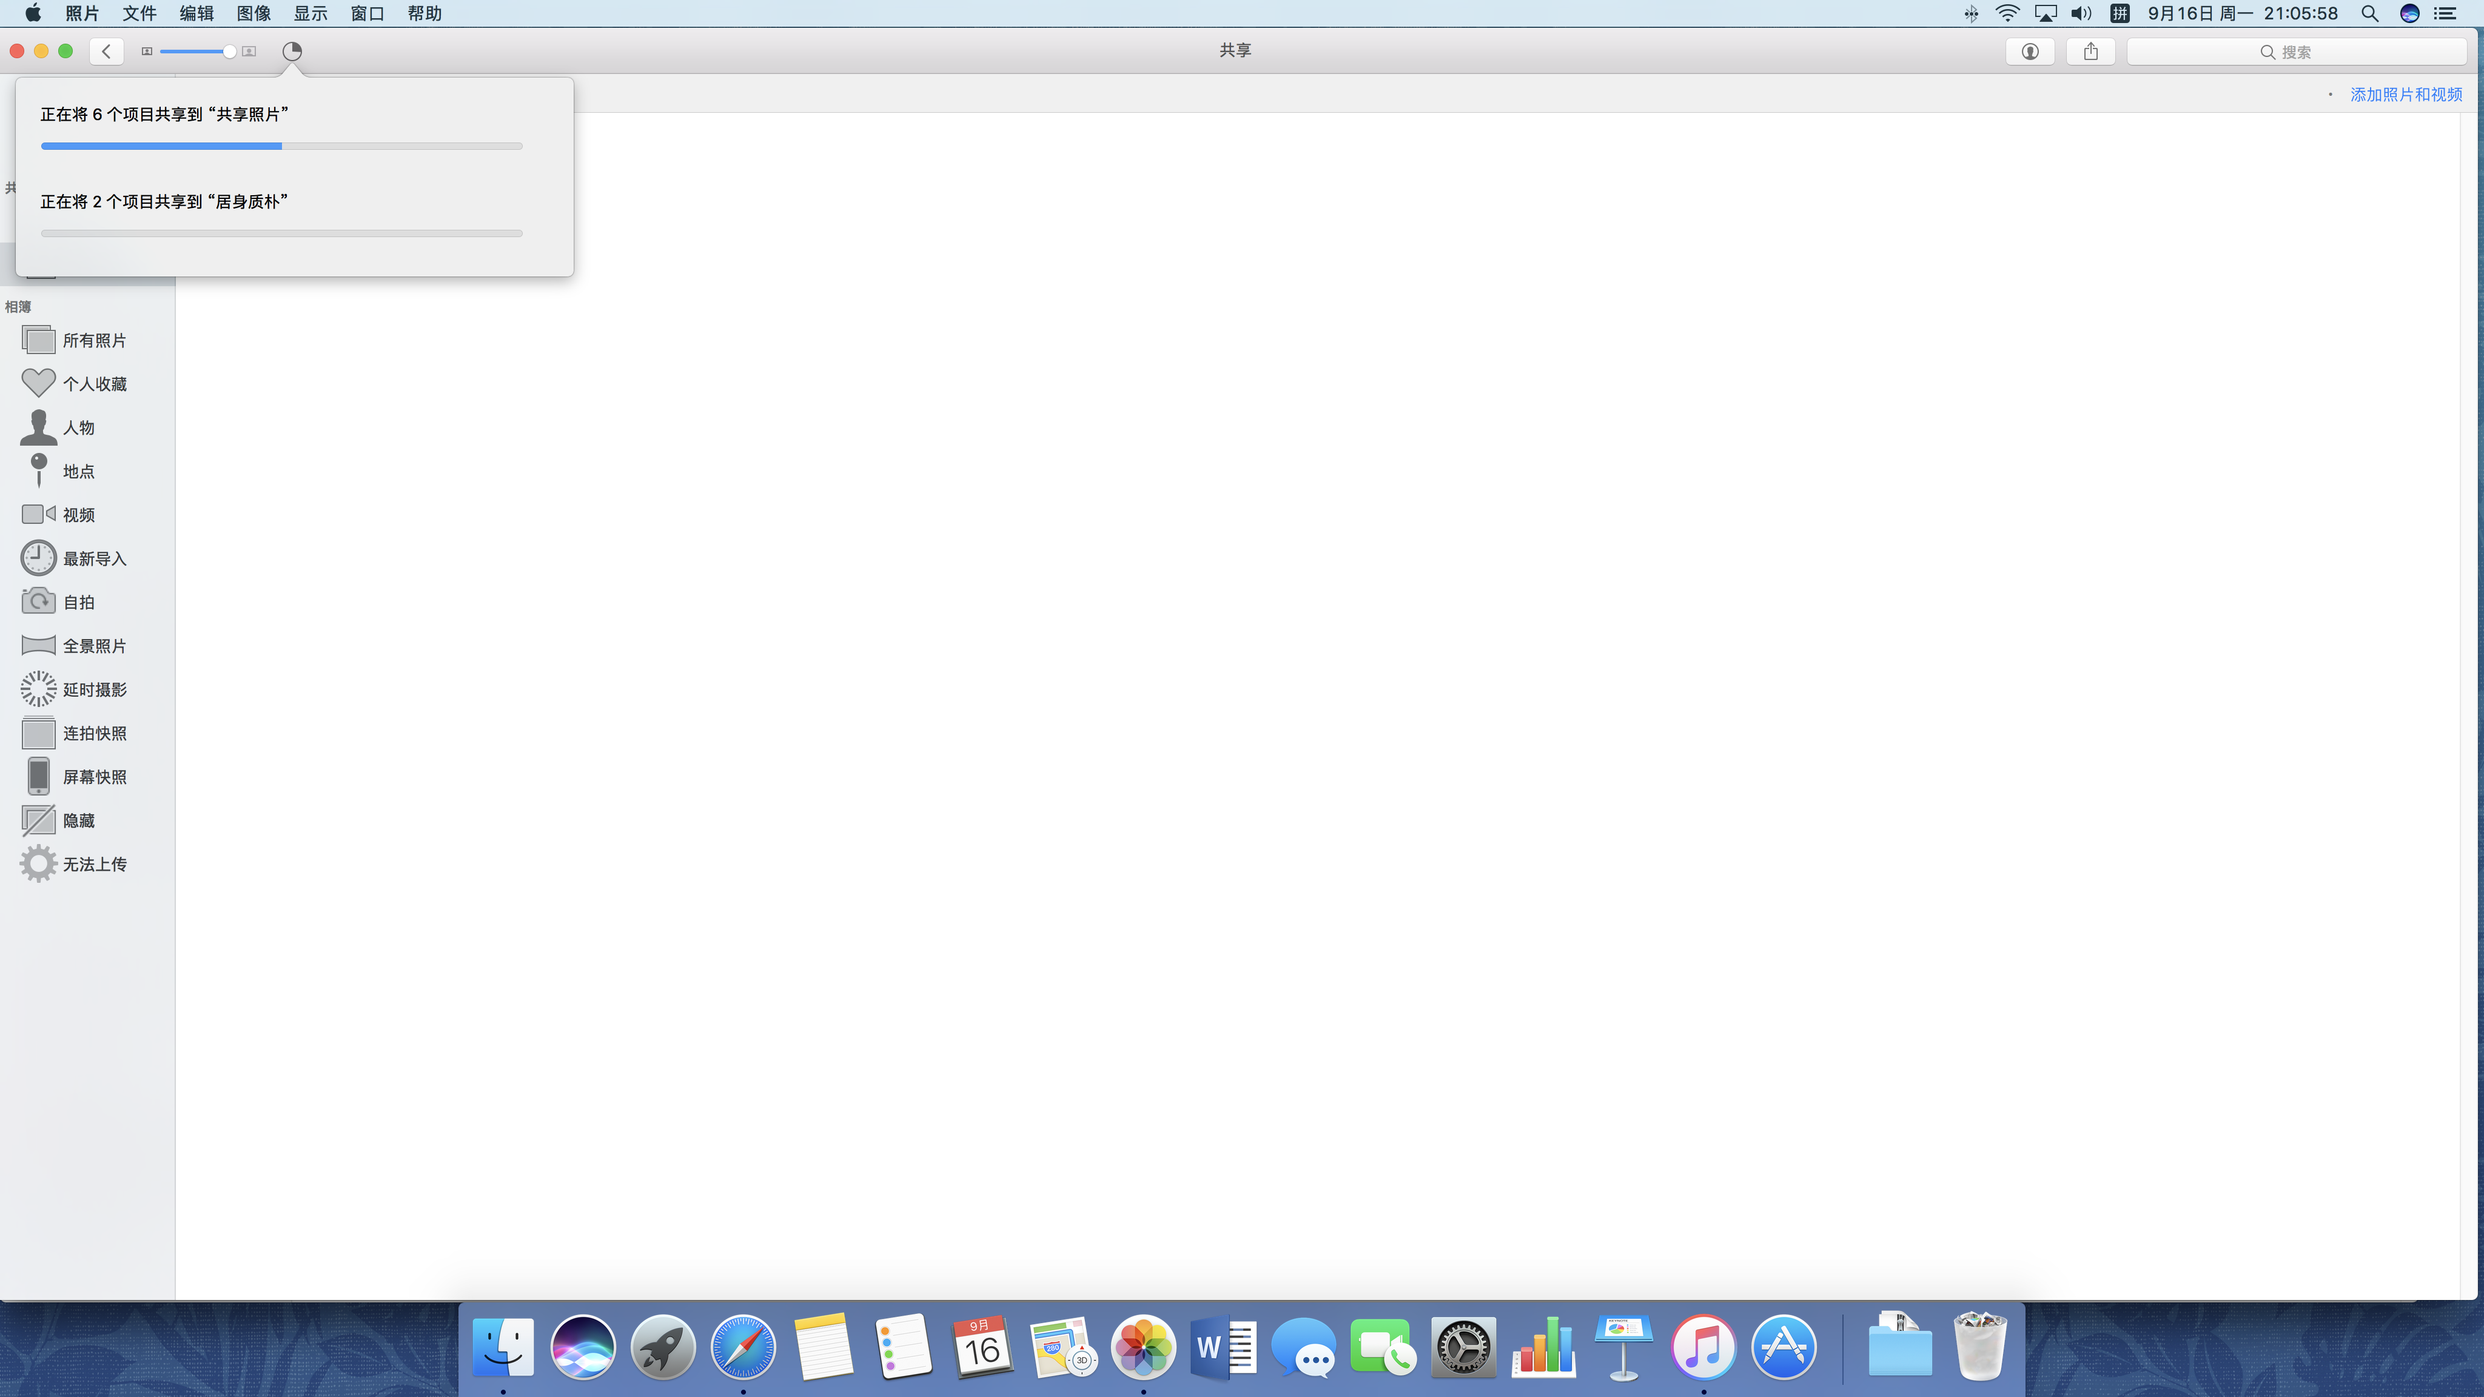2484x1397 pixels.
Task: Open the 个人收藏 favorites album
Action: (93, 384)
